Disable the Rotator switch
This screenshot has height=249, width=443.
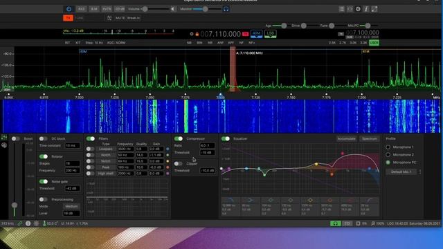(43, 156)
